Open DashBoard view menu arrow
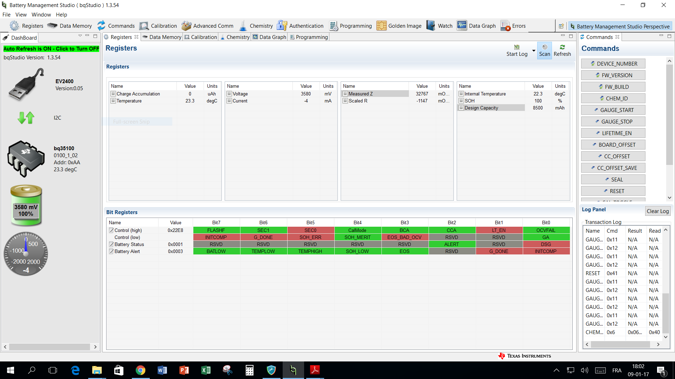This screenshot has width=675, height=379. [80, 36]
